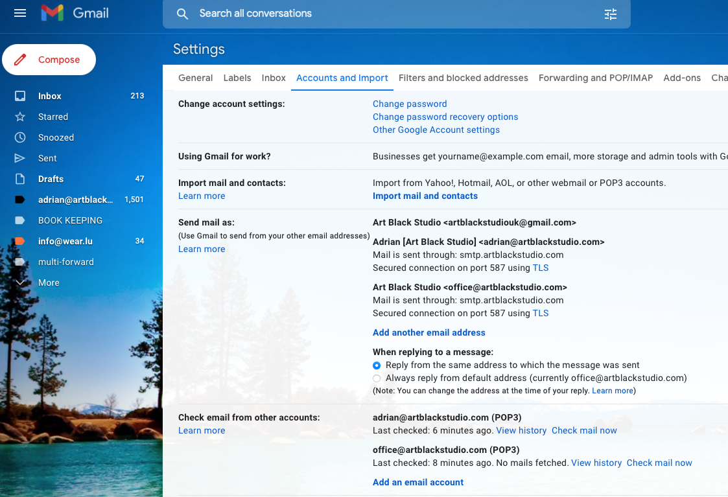Click the Inbox unread count 213
The width and height of the screenshot is (728, 497).
tap(137, 96)
